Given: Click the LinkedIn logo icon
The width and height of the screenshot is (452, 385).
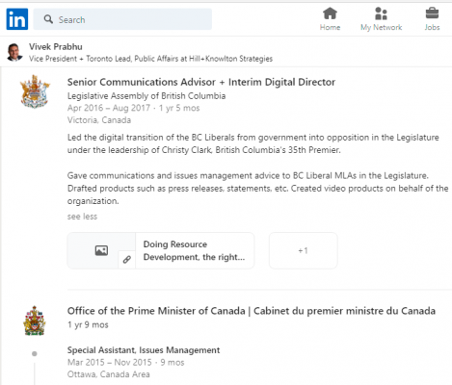Looking at the screenshot, I should (x=17, y=19).
